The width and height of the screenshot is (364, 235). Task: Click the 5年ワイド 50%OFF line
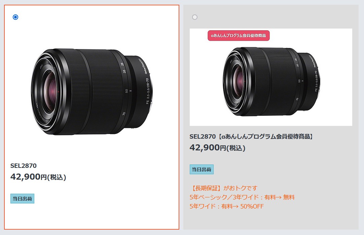[226, 206]
